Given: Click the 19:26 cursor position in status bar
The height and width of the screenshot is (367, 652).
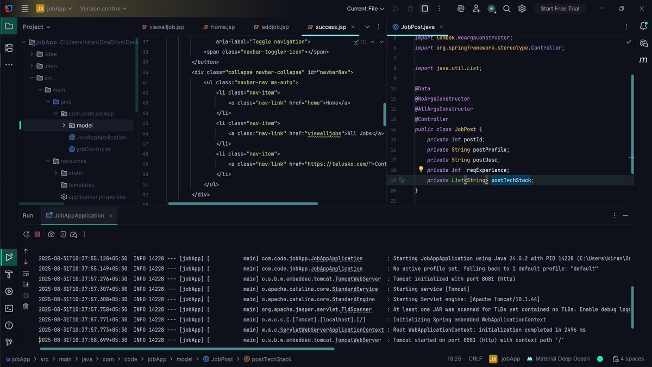Looking at the screenshot, I should click(x=454, y=359).
